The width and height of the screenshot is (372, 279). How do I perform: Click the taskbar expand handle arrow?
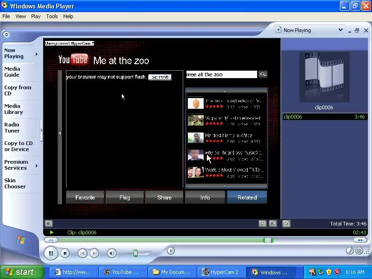pos(41,130)
